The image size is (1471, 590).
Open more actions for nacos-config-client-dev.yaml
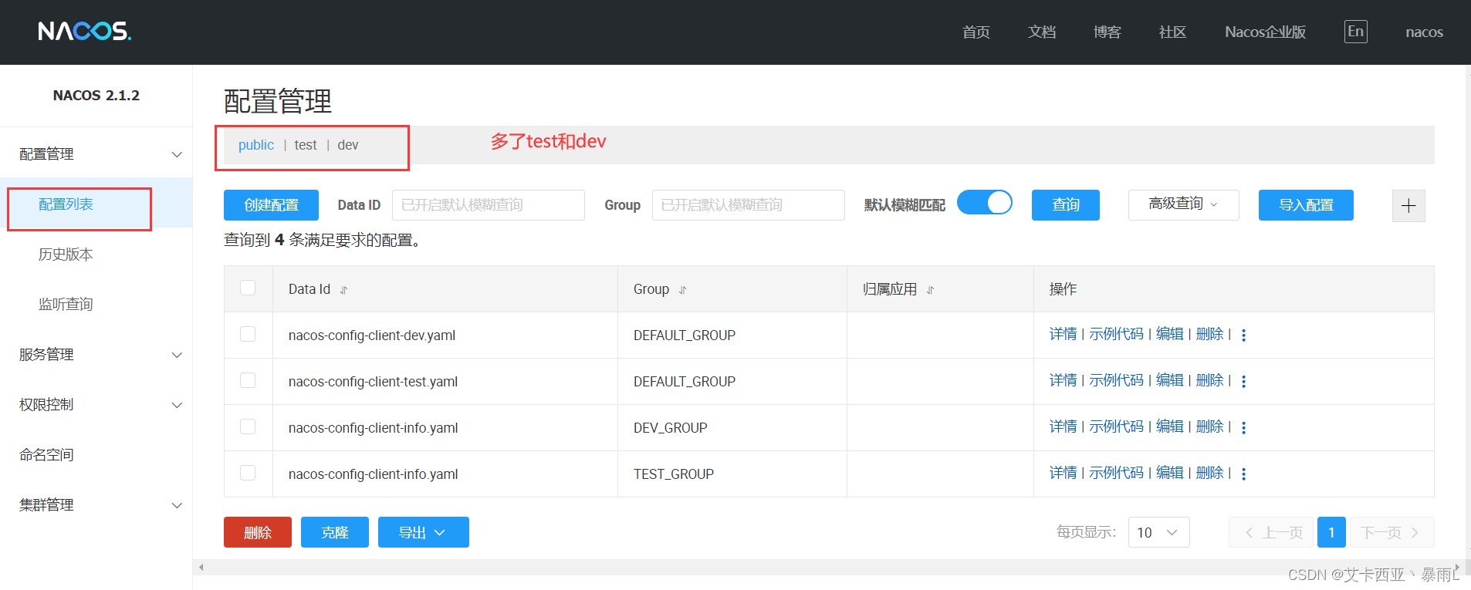(1243, 335)
